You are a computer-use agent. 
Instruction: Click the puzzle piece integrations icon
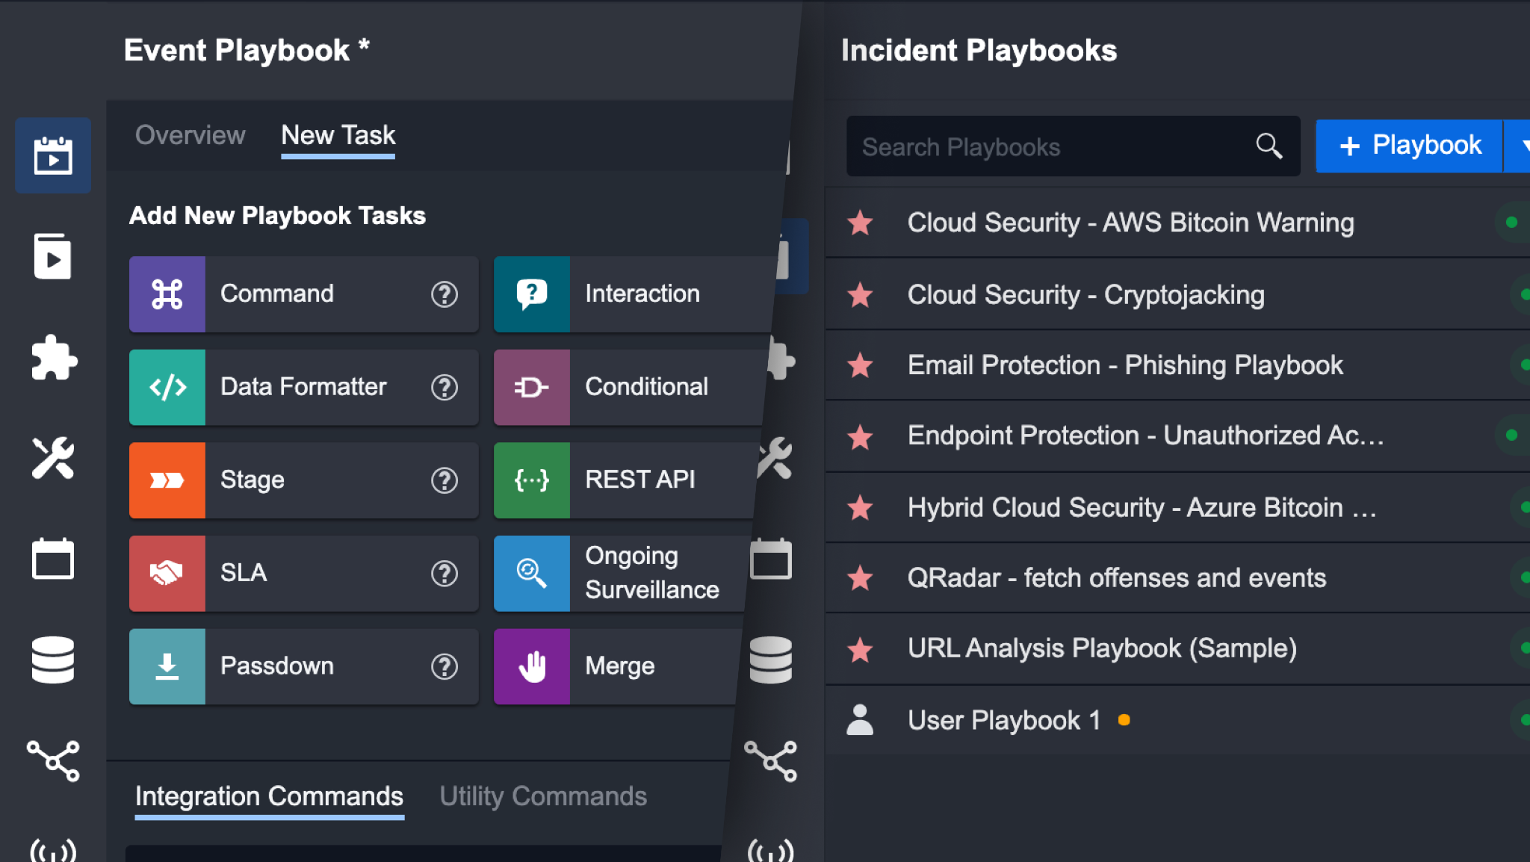[52, 358]
